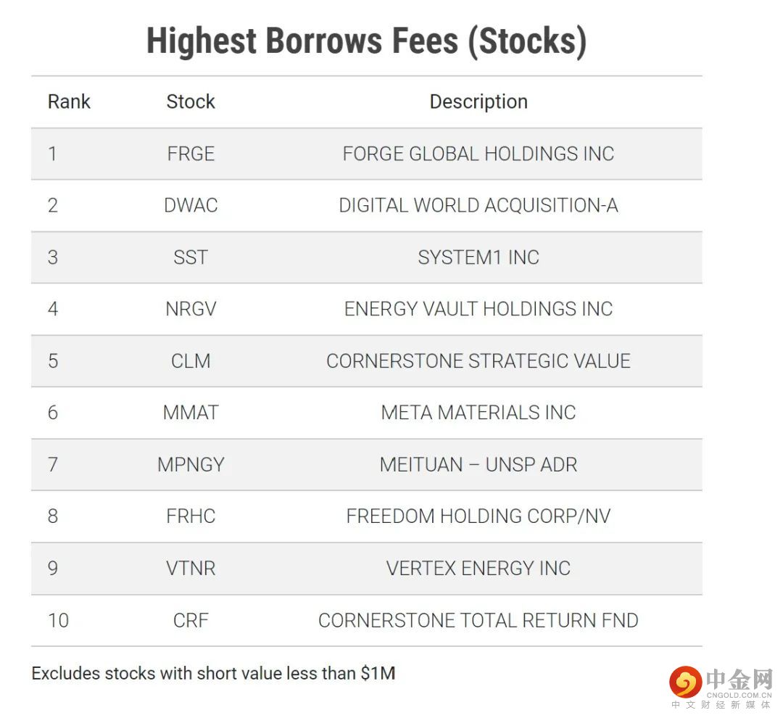Click the MMAT ticker cell

point(191,413)
